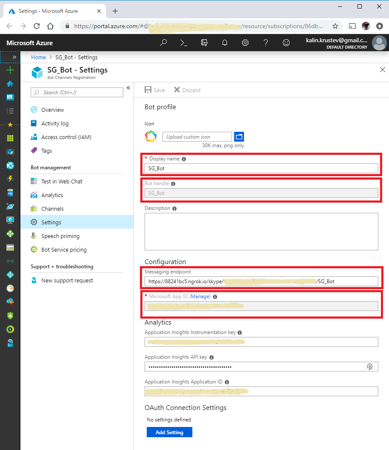Open Azure Active Directory sidebar icon
Viewport: 389px width, 450px height.
10,275
